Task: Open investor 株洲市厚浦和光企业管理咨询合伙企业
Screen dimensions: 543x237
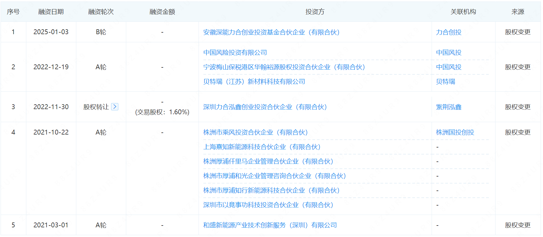Action: pos(275,176)
